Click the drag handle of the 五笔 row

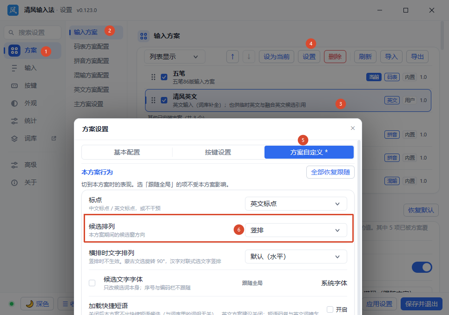(153, 77)
